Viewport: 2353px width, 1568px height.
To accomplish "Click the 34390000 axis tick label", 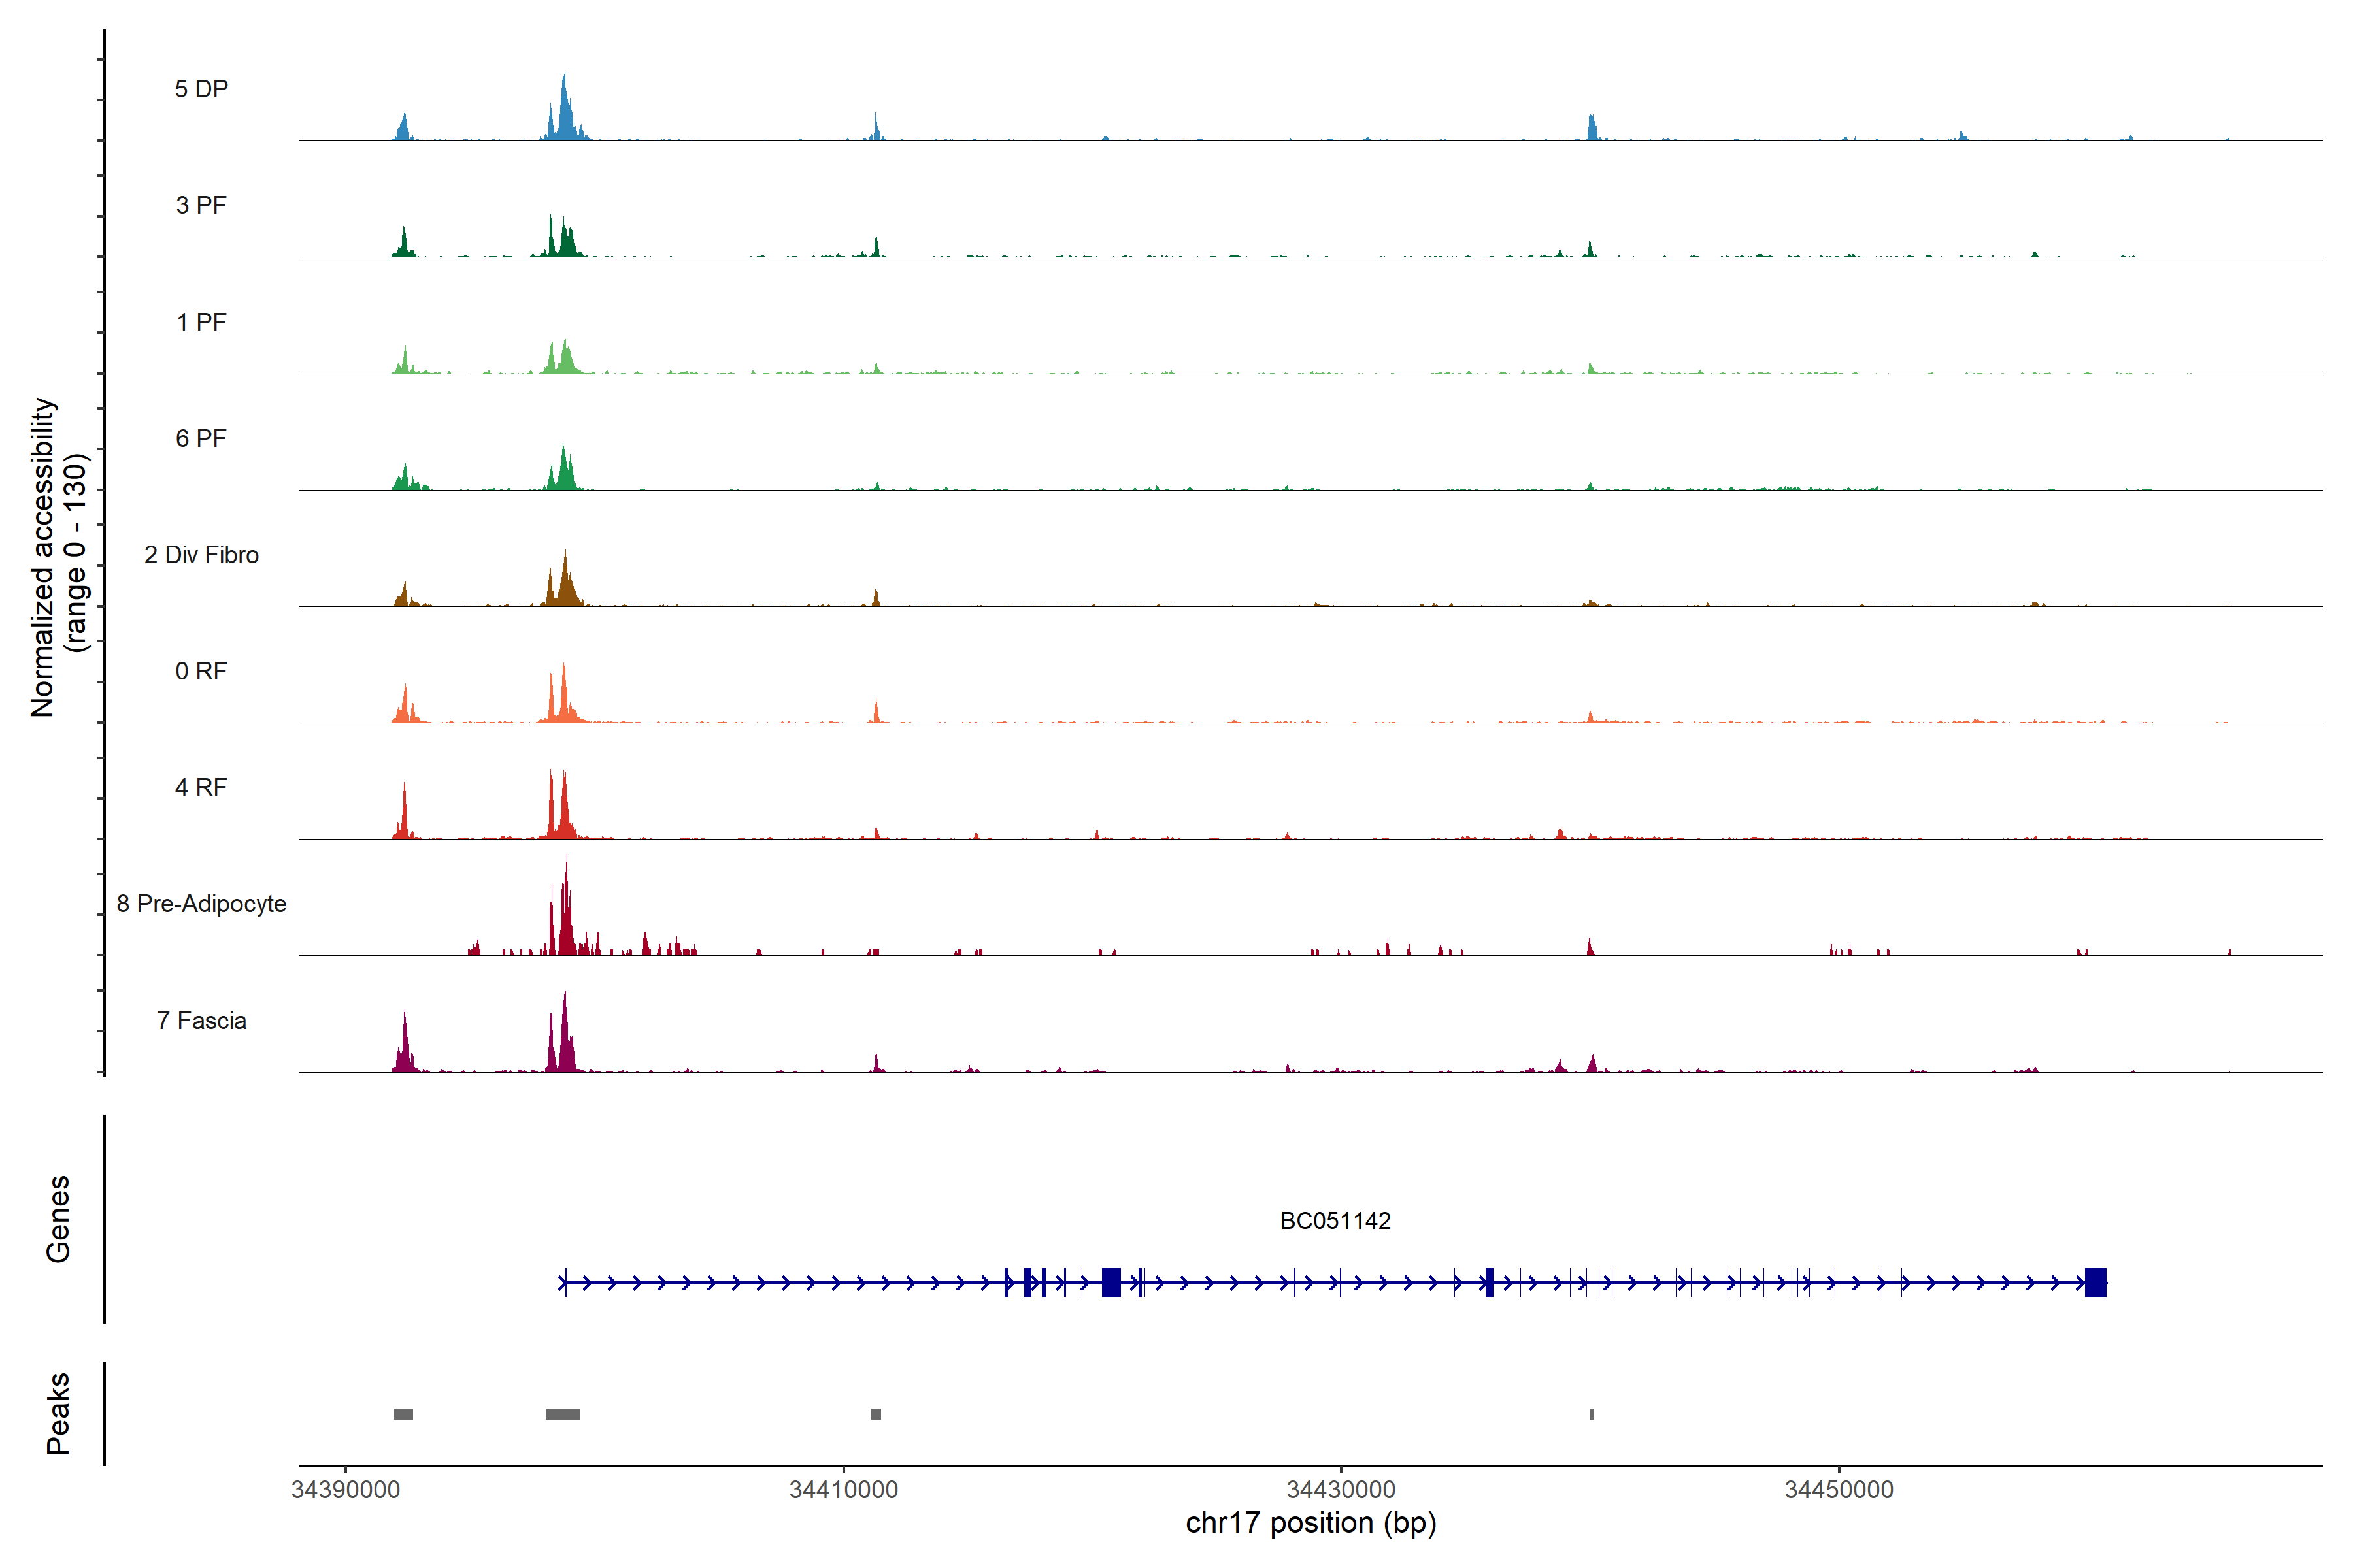I will click(x=345, y=1489).
